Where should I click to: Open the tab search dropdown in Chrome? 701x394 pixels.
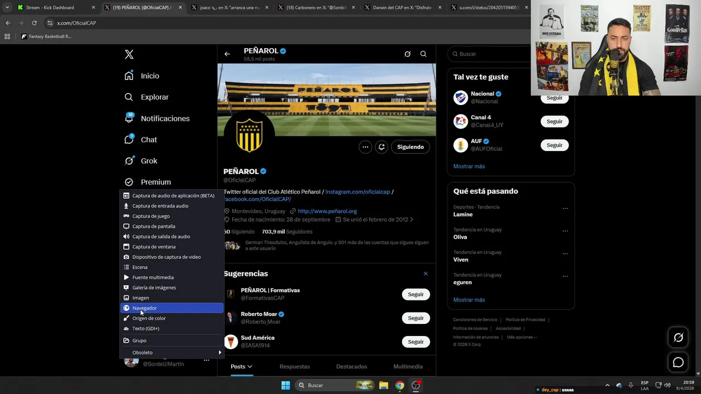click(x=7, y=8)
